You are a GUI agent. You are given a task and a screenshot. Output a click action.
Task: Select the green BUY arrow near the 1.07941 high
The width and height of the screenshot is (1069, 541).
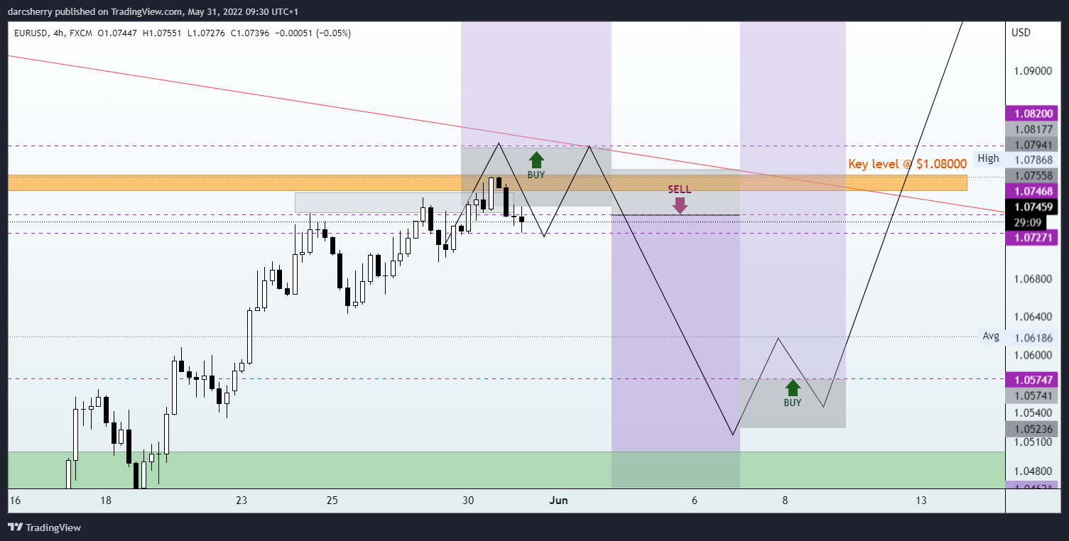[x=536, y=160]
